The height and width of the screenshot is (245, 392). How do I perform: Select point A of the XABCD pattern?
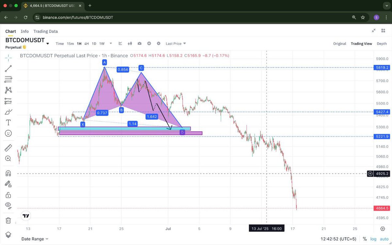pyautogui.click(x=105, y=62)
